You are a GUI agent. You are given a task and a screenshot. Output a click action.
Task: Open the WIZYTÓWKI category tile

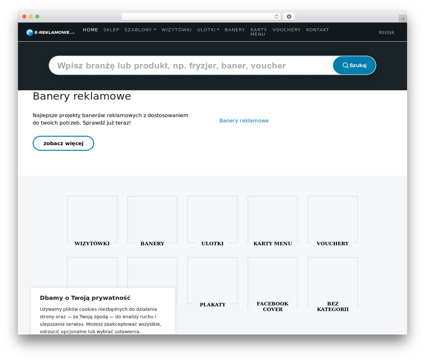tap(92, 222)
